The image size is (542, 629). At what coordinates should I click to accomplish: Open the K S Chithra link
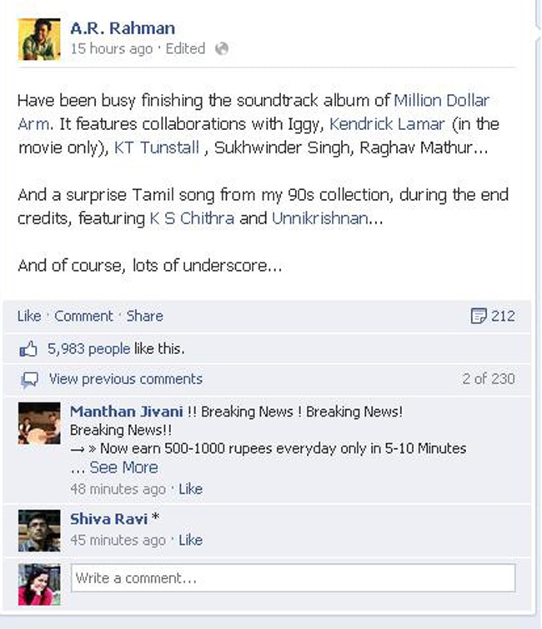(x=192, y=218)
